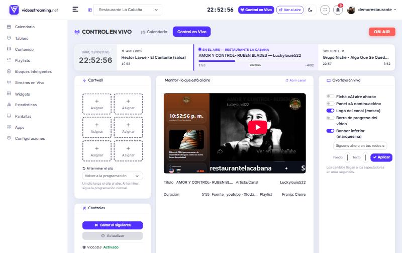This screenshot has height=253, width=402.
Task: Click the Calendario icon in the sidebar
Action: pyautogui.click(x=9, y=27)
